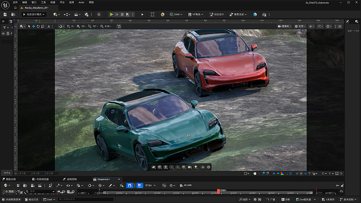
Task: Open the 摄像机 camera view dropdown
Action: pos(285,26)
